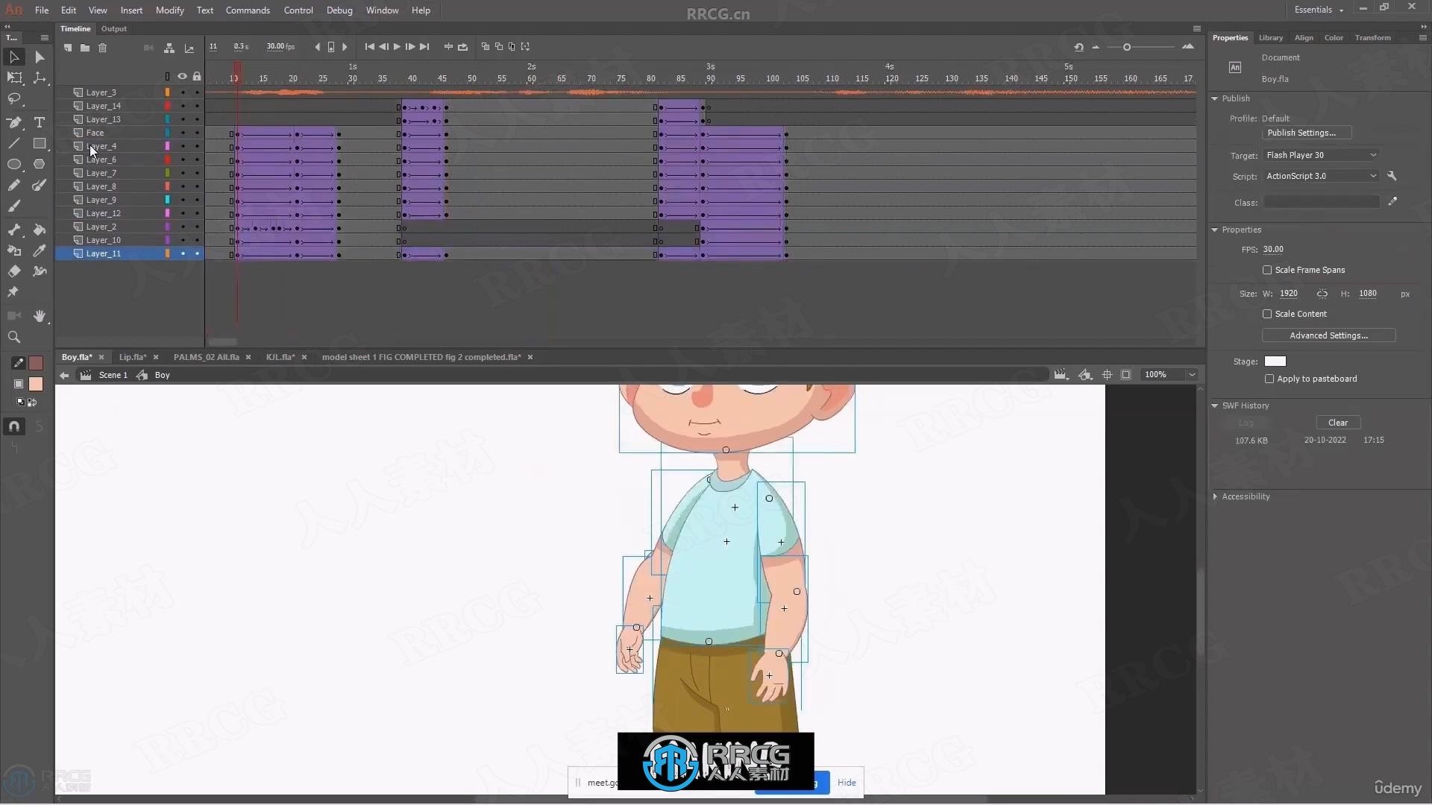Open the Target Flash Player dropdown
Image resolution: width=1432 pixels, height=805 pixels.
click(1321, 155)
